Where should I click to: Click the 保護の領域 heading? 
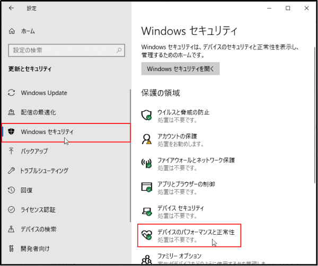[161, 93]
